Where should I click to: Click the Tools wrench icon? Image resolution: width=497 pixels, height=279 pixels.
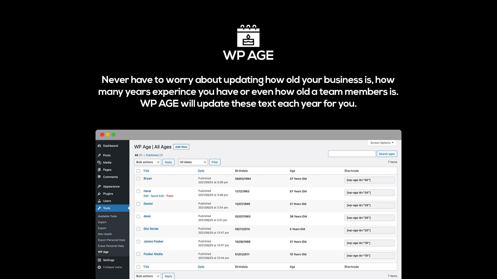tap(99, 208)
